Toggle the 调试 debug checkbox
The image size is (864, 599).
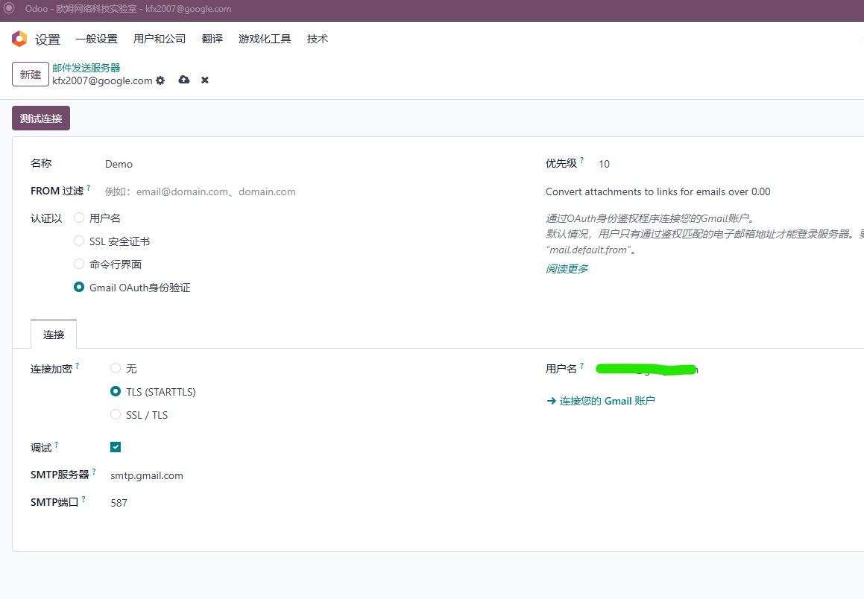pyautogui.click(x=116, y=447)
